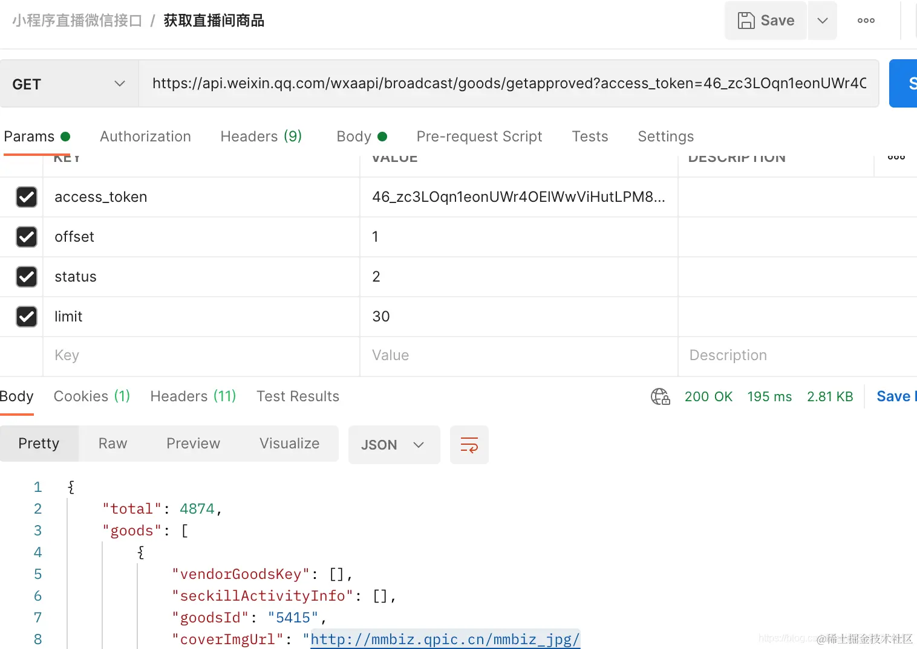
Task: Select the Raw view mode
Action: point(113,444)
